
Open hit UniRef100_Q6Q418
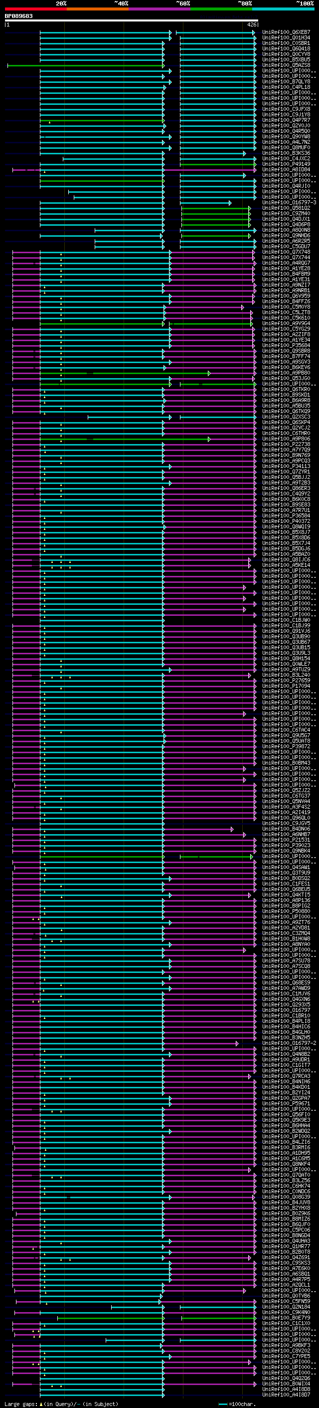[x=286, y=48]
